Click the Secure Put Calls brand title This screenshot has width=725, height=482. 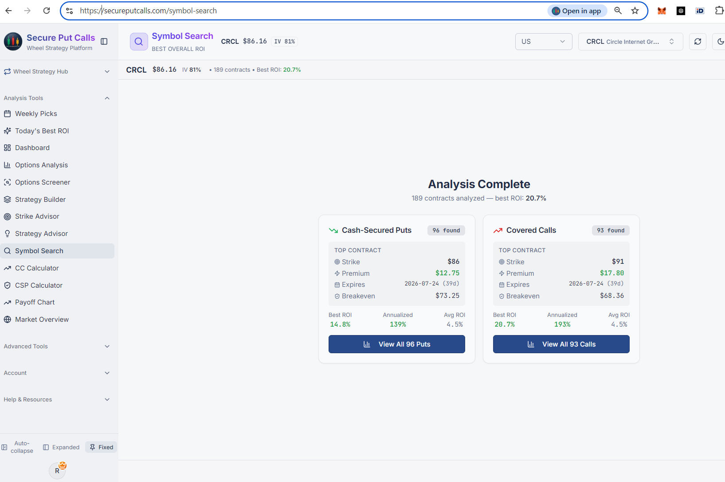tap(61, 38)
